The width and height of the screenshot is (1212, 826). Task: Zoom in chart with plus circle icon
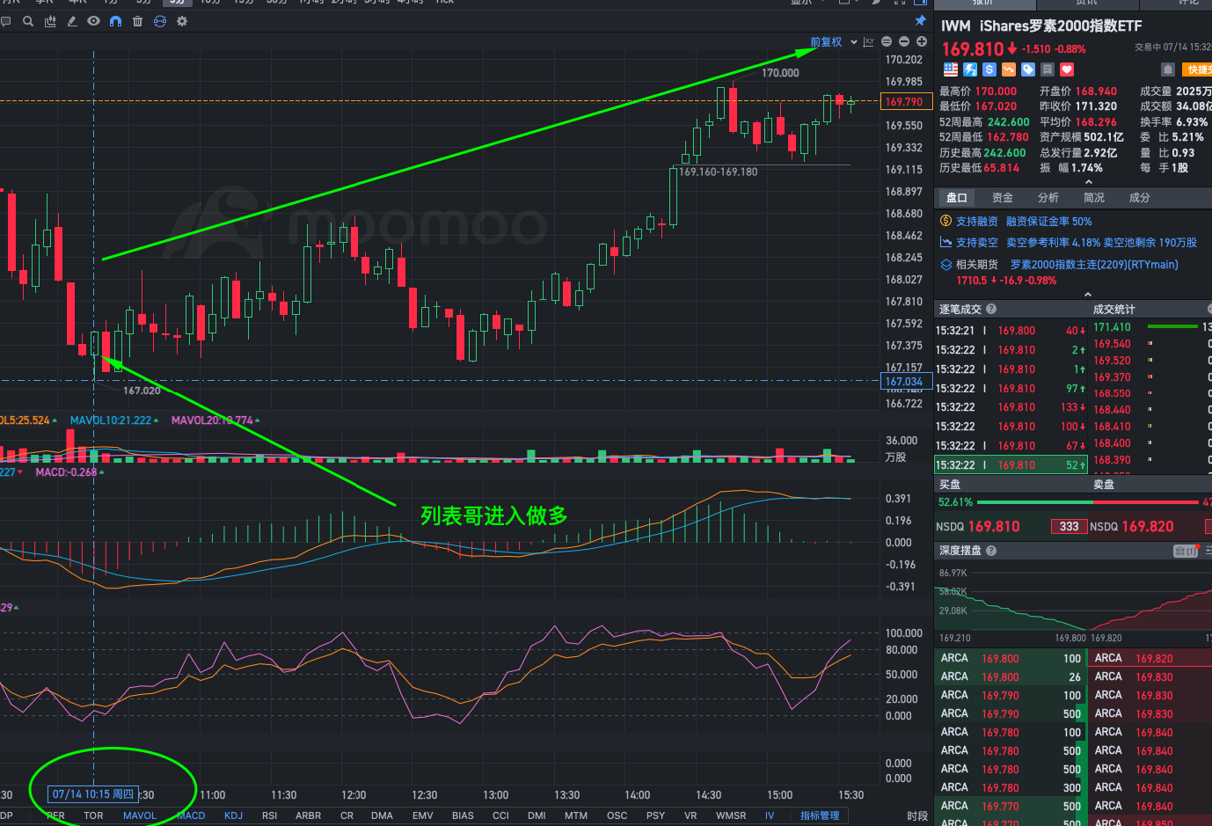(x=922, y=42)
